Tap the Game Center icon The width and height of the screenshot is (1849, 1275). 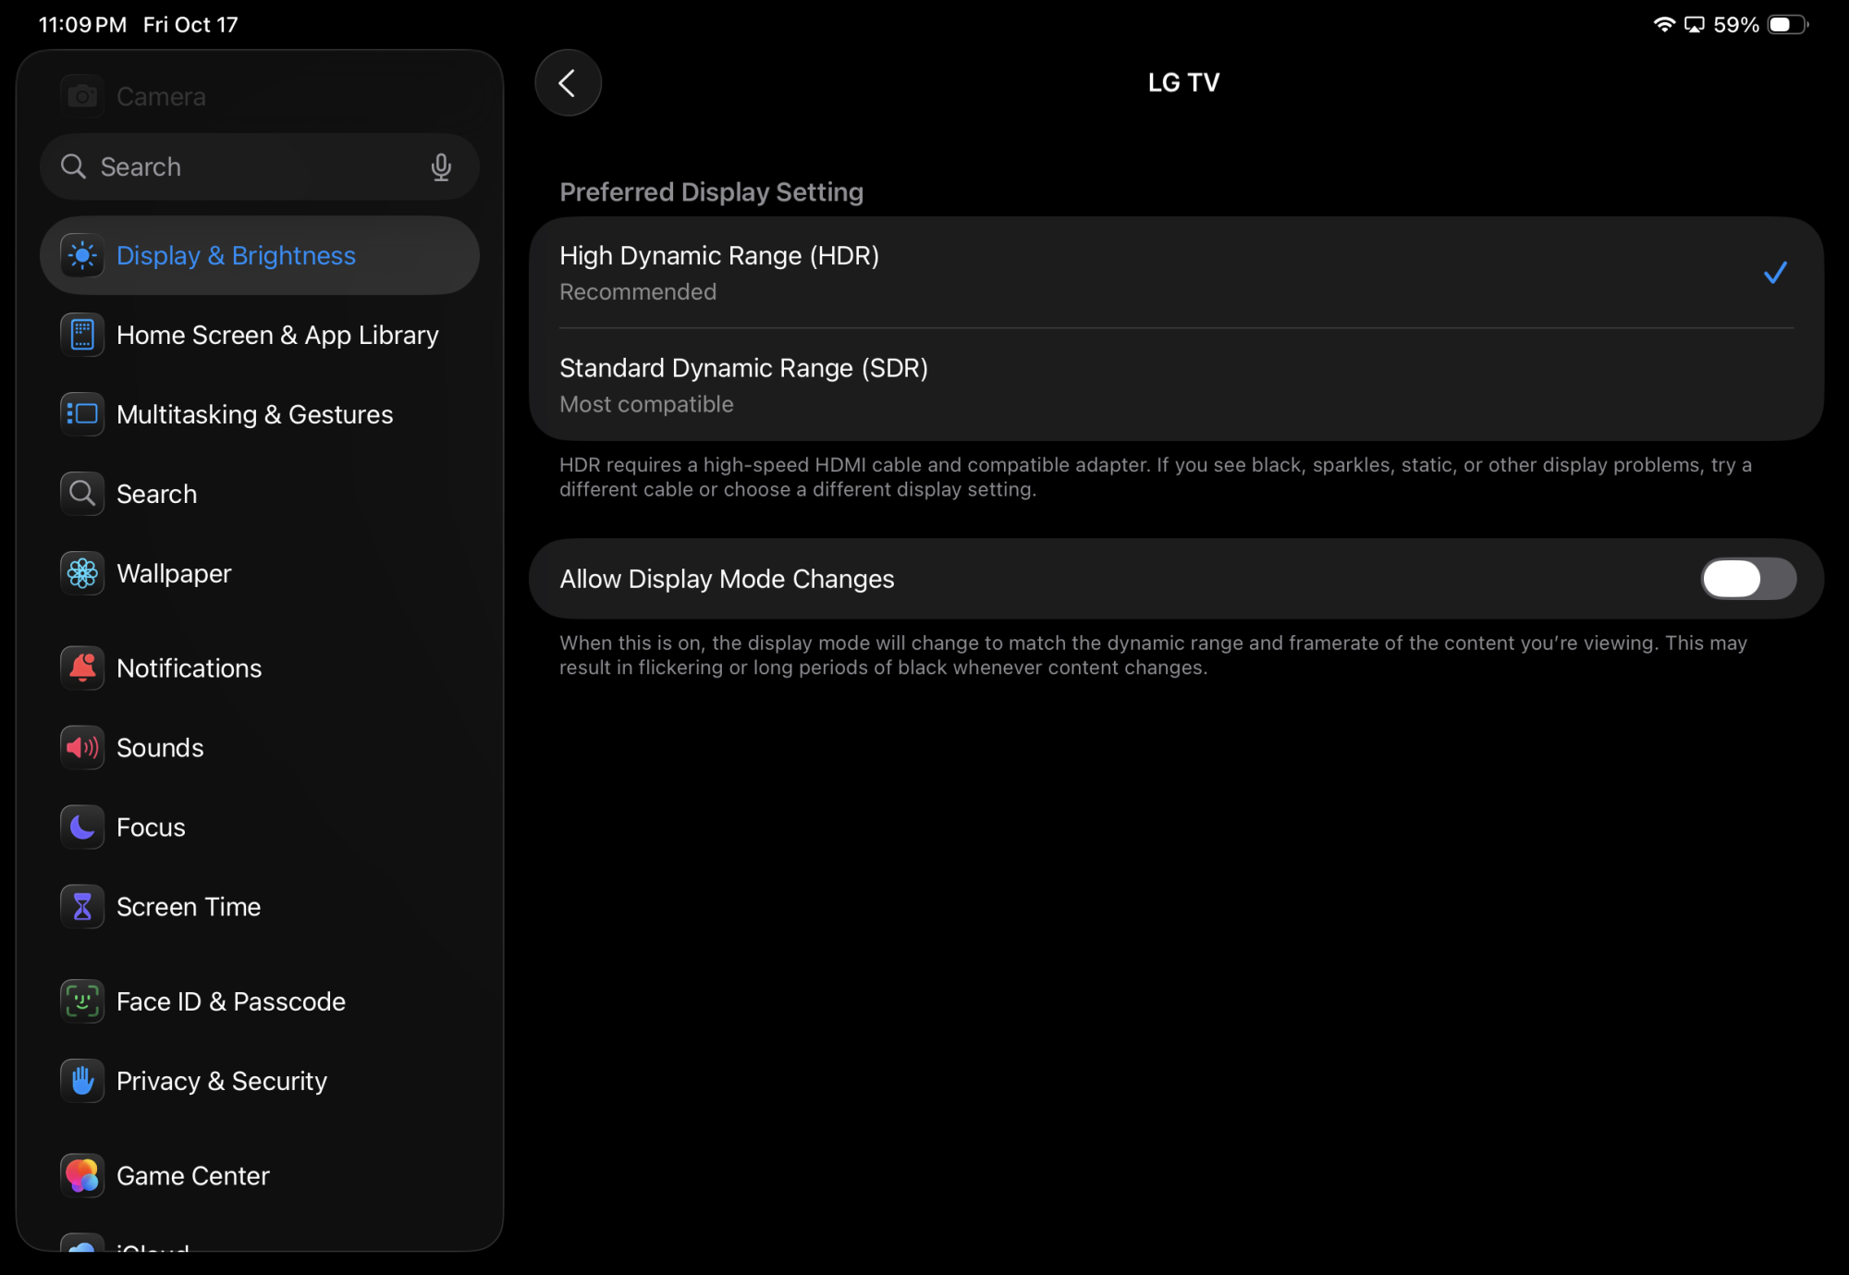coord(82,1175)
